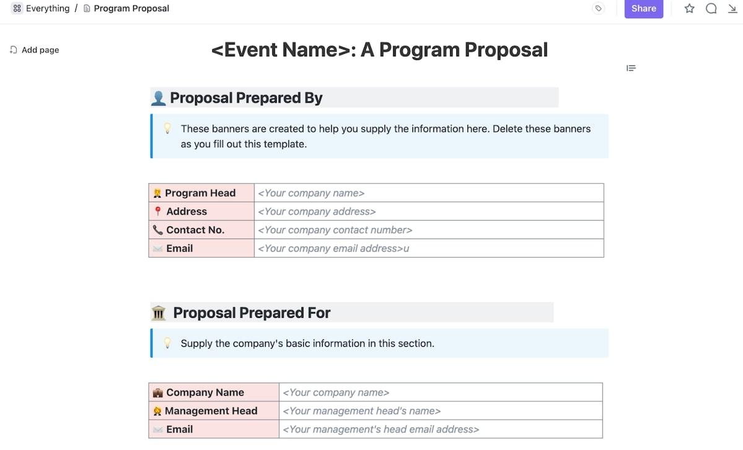The height and width of the screenshot is (450, 743).
Task: Click the Add page icon
Action: [13, 50]
